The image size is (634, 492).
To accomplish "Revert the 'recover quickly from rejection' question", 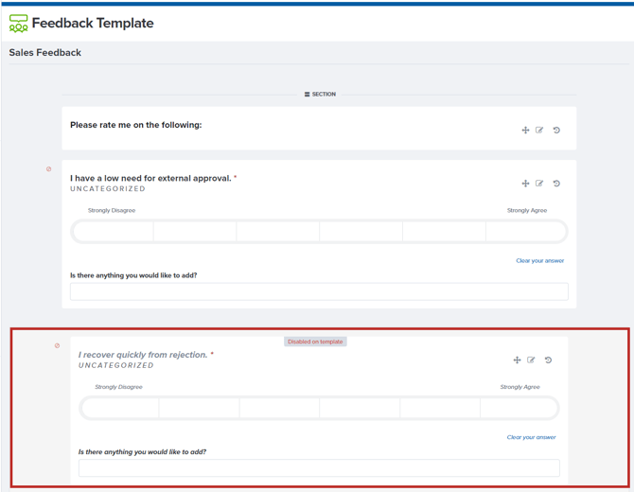I will click(x=548, y=360).
